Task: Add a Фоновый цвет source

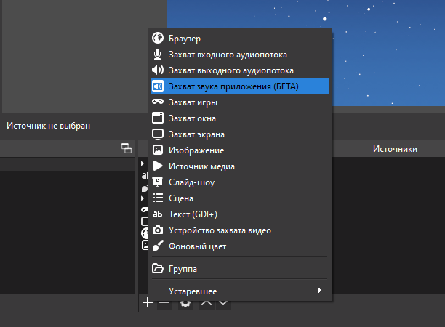Action: 239,246
